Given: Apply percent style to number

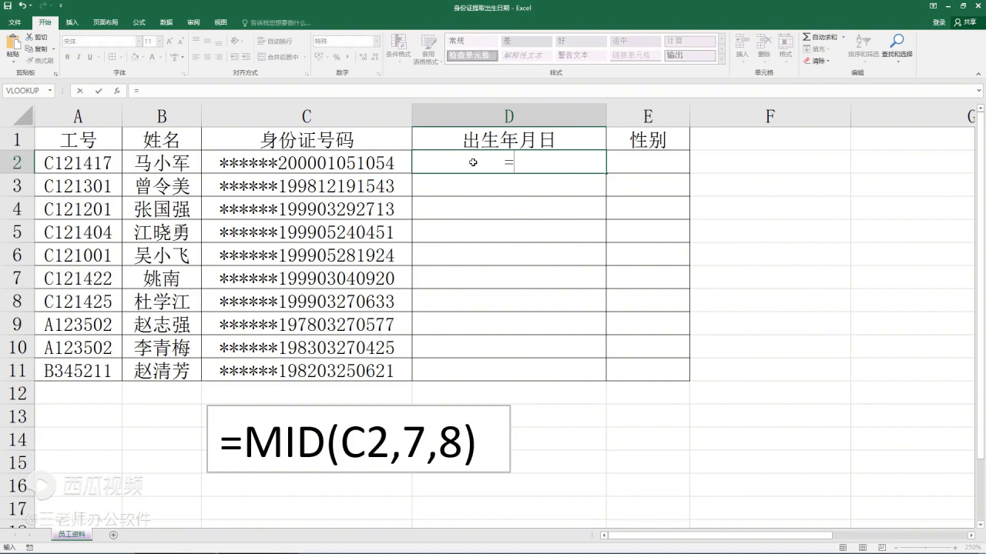Looking at the screenshot, I should pos(337,57).
